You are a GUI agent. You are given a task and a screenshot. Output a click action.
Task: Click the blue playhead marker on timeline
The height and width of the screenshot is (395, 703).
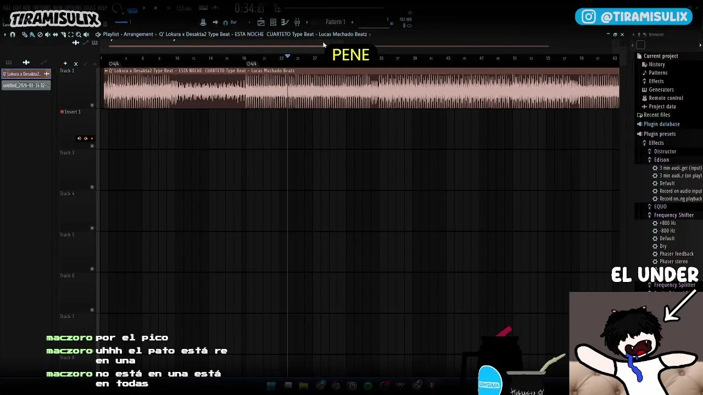coord(287,57)
